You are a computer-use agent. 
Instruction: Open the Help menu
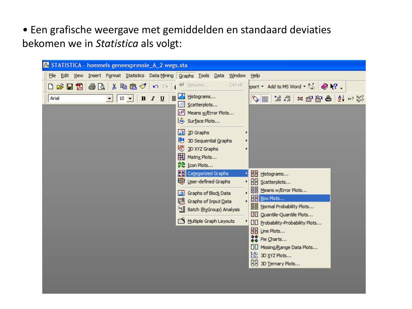click(255, 75)
